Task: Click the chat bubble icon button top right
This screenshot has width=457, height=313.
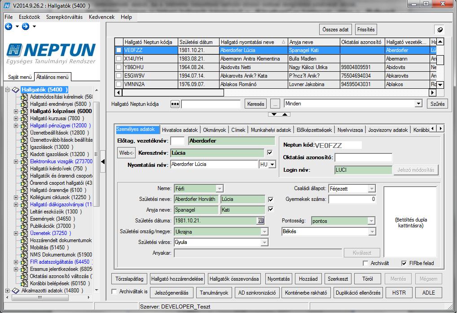Action: click(440, 30)
